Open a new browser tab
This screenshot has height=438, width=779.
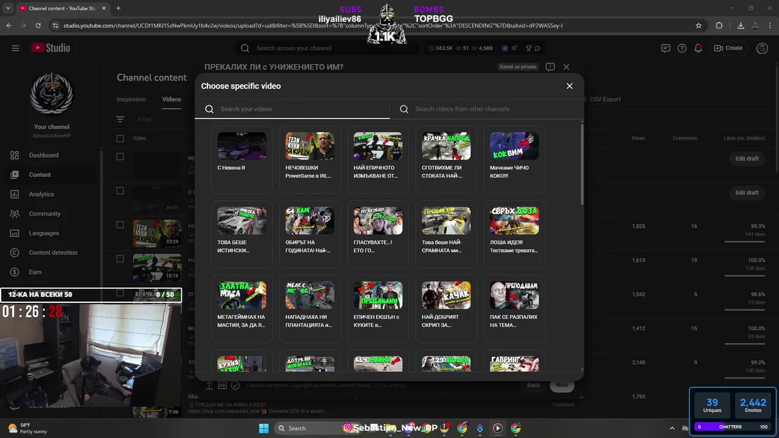pyautogui.click(x=118, y=8)
